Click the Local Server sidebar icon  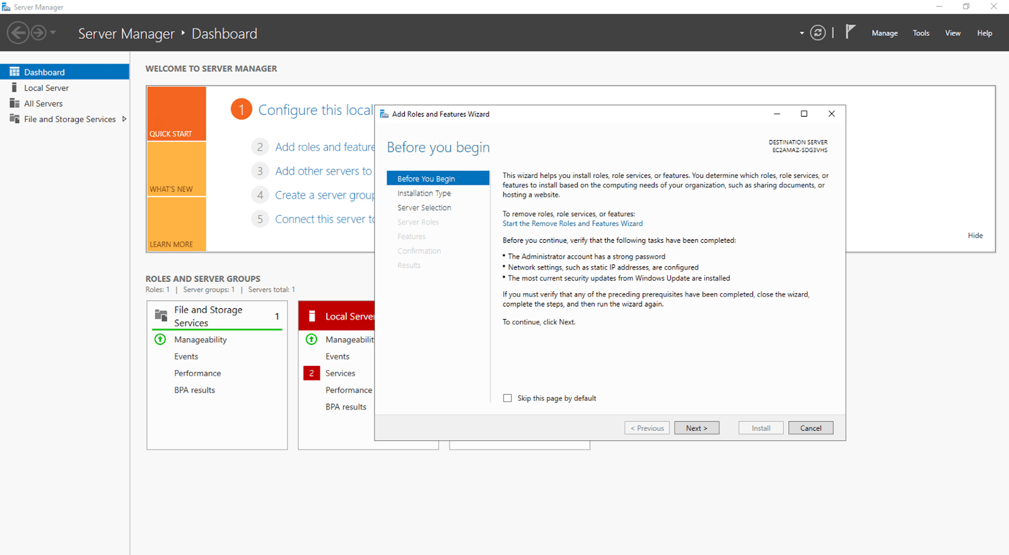click(x=15, y=88)
